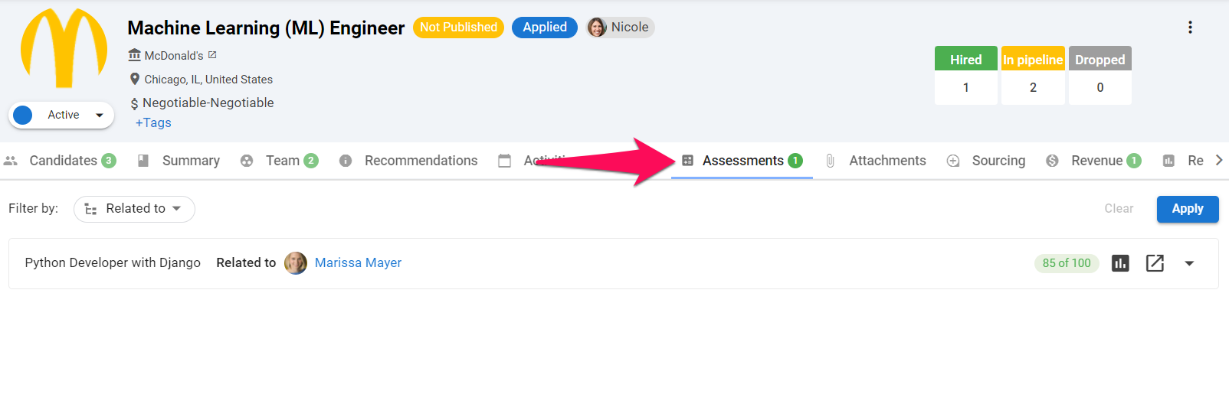Open the Active status dropdown
The width and height of the screenshot is (1229, 417).
pos(61,115)
